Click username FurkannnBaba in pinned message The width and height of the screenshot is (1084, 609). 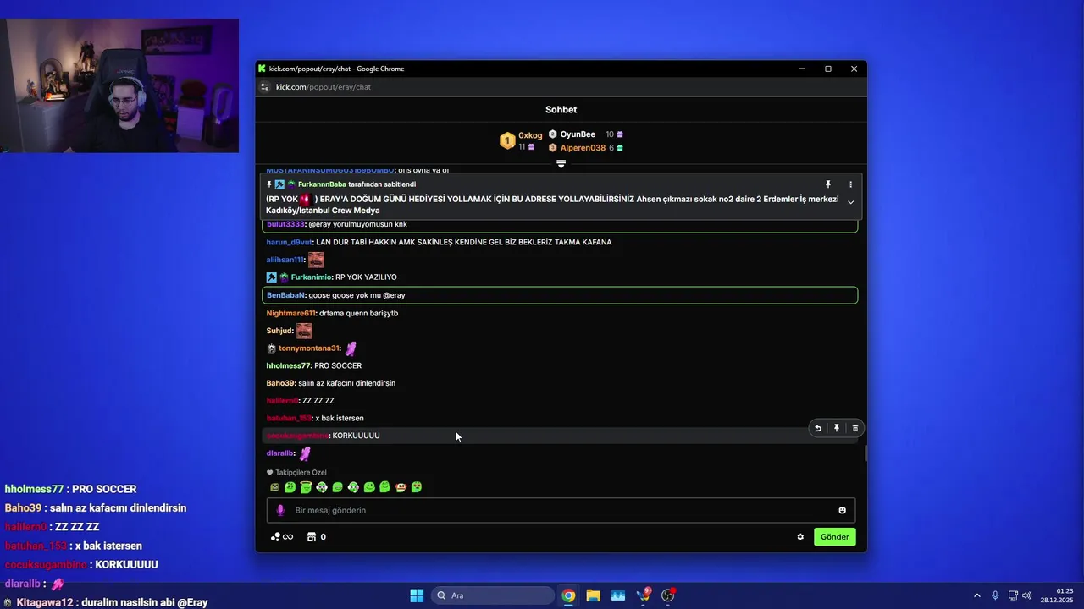point(322,184)
